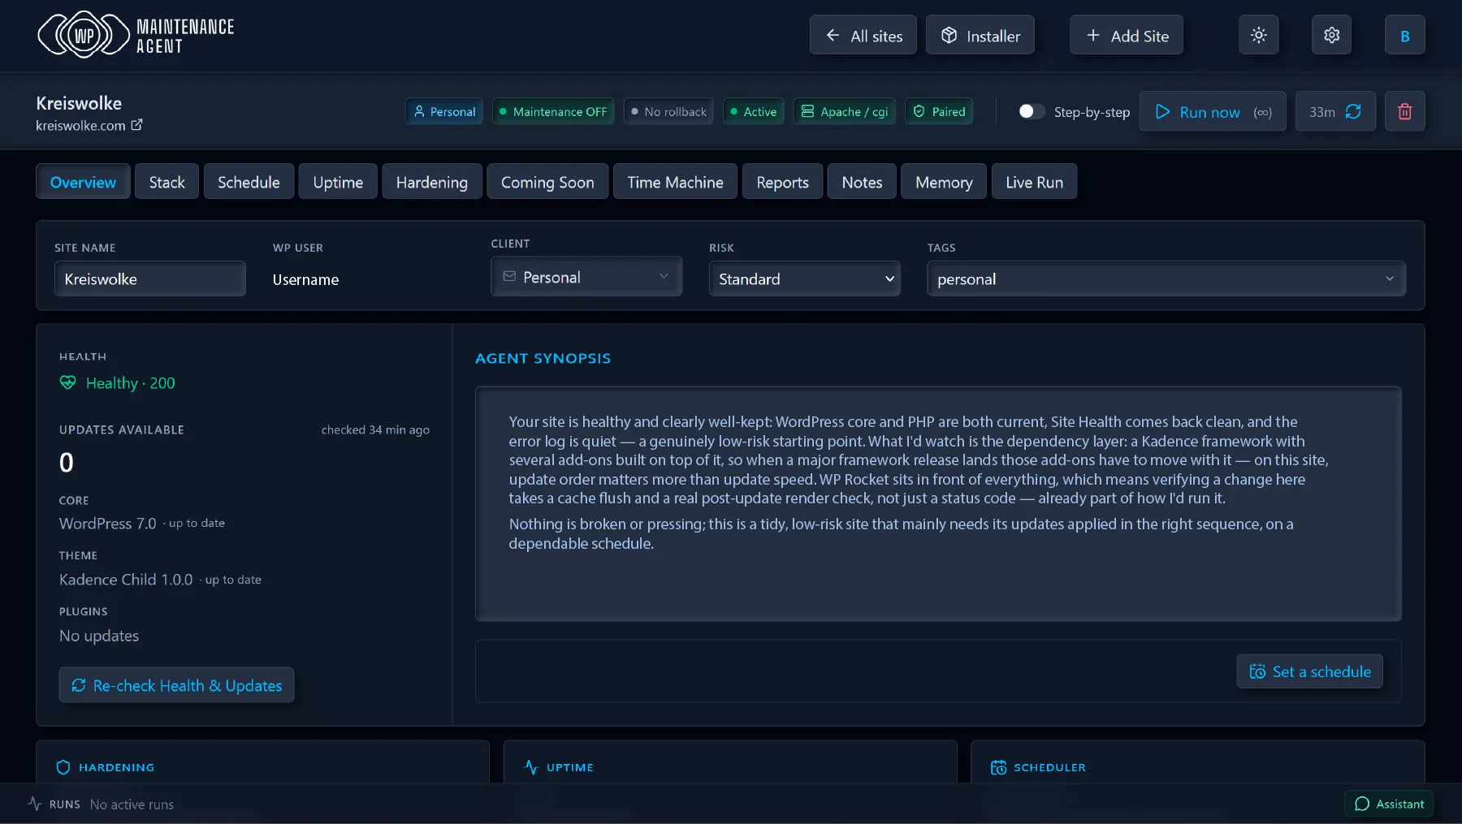
Task: Go back to All sites
Action: pos(863,35)
